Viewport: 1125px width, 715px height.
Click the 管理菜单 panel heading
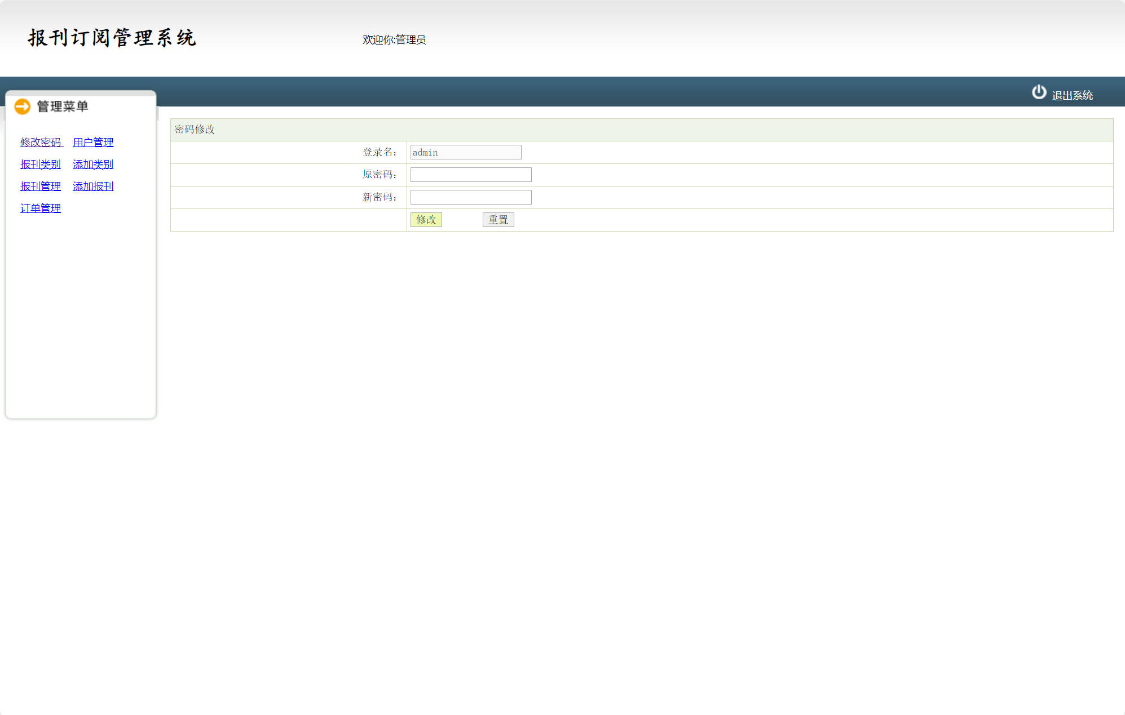tap(63, 106)
